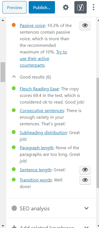
Task: Click the left gray scrollbar thumb
Action: (x=3, y=72)
